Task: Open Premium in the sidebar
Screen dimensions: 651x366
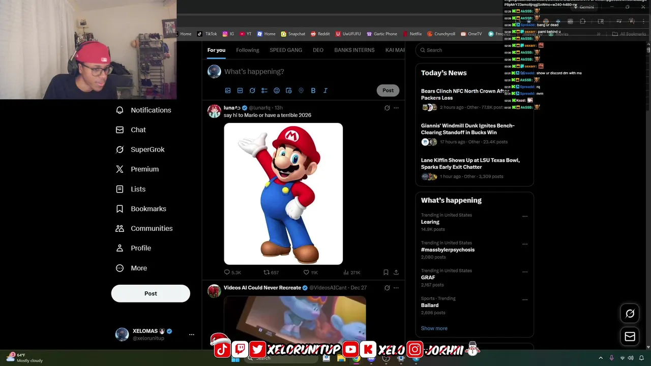Action: (137, 169)
